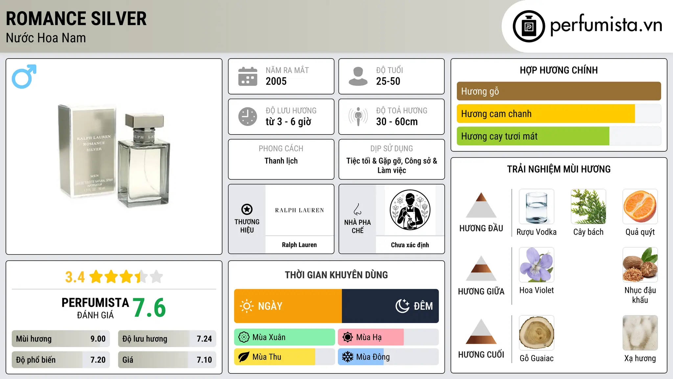Click the Thanh lịch style value
The height and width of the screenshot is (379, 673).
point(281,161)
